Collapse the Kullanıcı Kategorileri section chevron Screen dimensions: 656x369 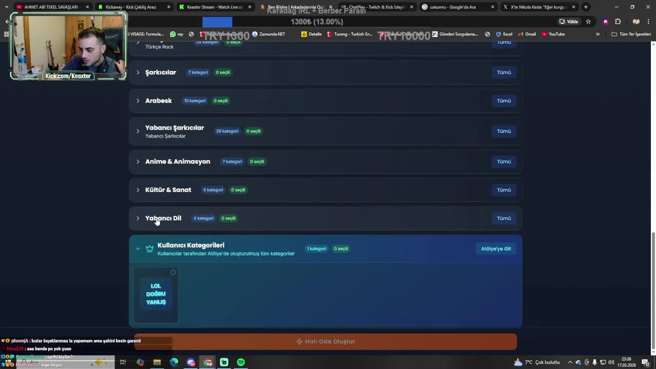138,249
